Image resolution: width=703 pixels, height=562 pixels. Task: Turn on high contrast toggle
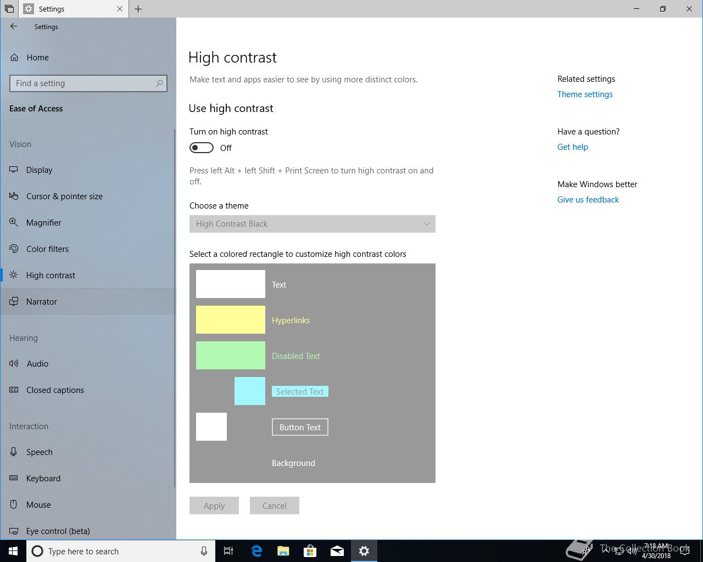click(x=202, y=148)
